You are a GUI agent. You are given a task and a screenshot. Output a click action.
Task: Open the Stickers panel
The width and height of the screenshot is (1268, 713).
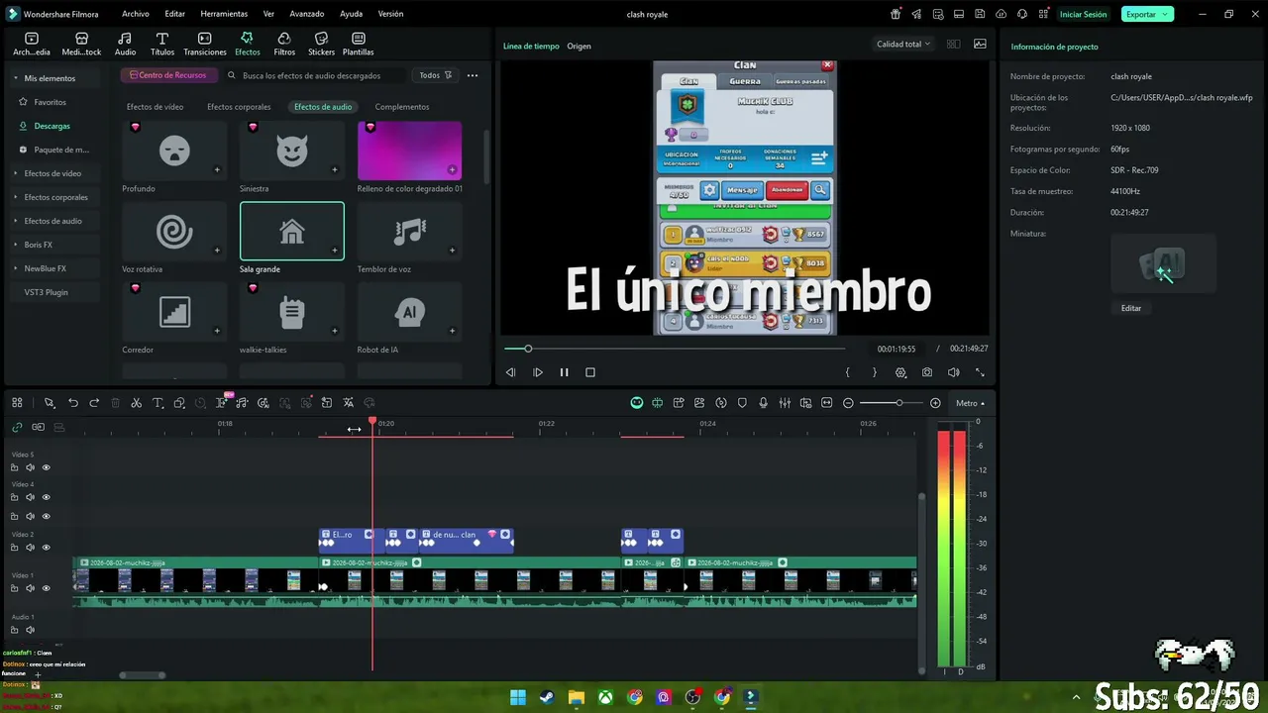[321, 44]
